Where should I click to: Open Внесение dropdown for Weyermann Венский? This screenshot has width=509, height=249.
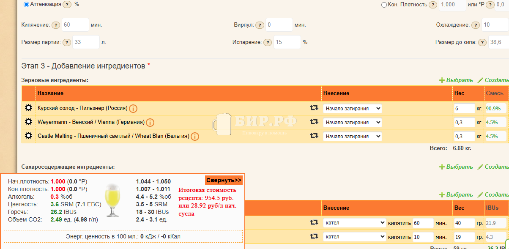tap(352, 123)
